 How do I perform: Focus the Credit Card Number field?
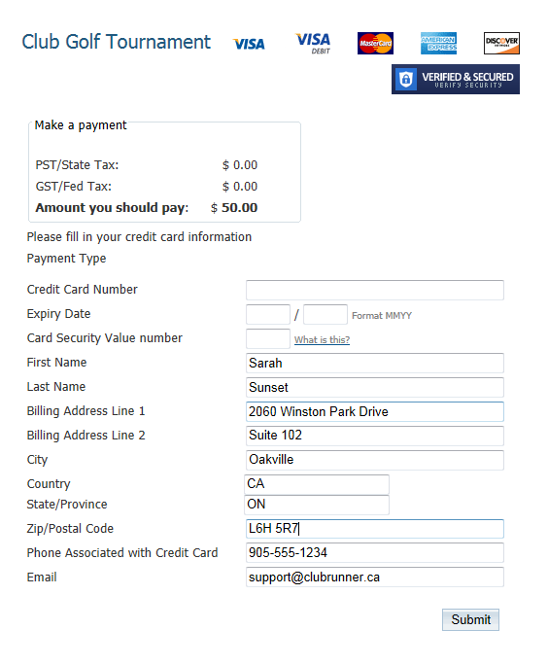[375, 290]
